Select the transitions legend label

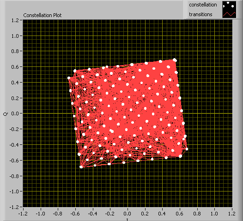click(x=200, y=14)
